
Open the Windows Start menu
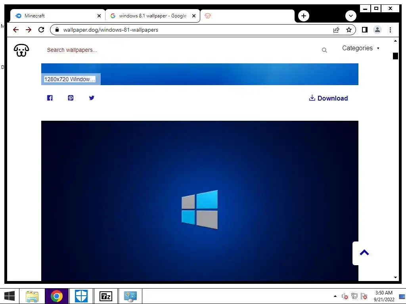(10, 296)
